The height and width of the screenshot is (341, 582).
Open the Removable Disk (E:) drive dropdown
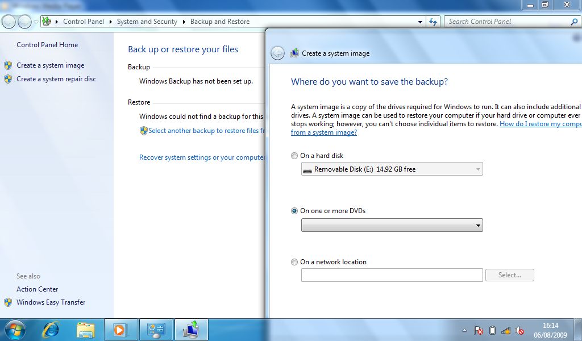click(x=392, y=169)
